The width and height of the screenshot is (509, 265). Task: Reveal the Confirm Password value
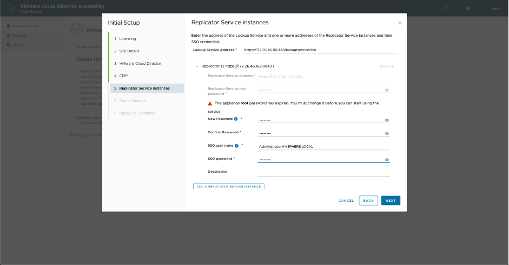point(387,133)
